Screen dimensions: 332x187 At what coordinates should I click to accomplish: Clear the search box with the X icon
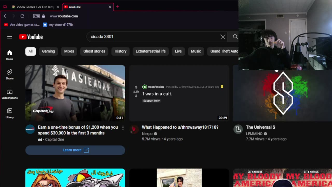click(223, 37)
